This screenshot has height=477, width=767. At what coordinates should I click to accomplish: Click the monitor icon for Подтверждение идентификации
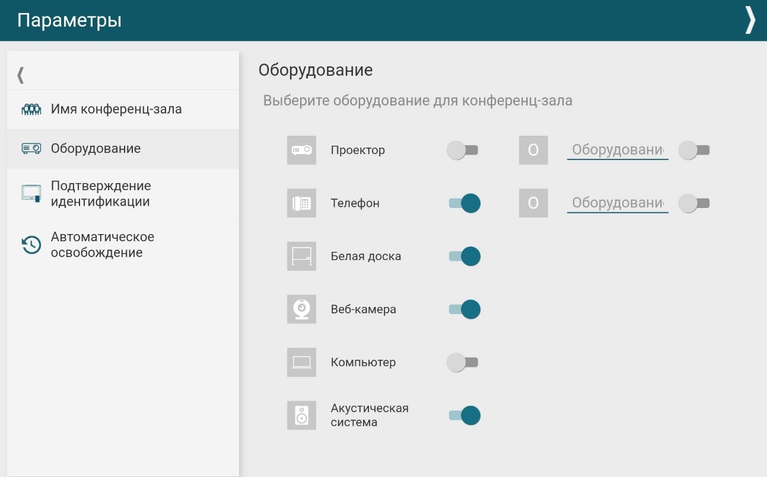pyautogui.click(x=31, y=194)
